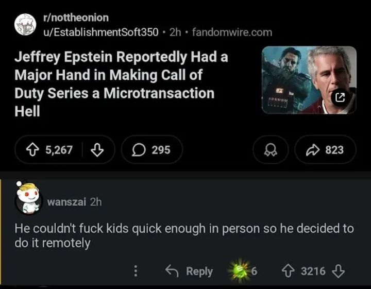This screenshot has width=371, height=289.
Task: View wanszai's Snoo avatar
Action: pos(27,198)
